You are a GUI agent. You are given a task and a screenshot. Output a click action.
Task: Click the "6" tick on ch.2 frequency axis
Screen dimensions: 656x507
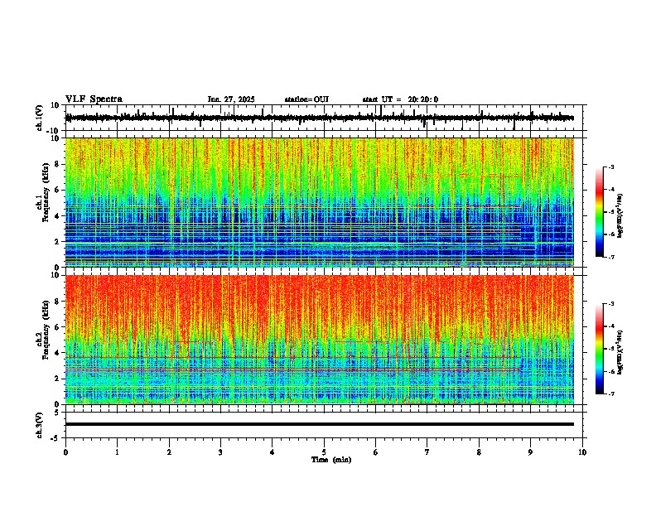[57, 327]
